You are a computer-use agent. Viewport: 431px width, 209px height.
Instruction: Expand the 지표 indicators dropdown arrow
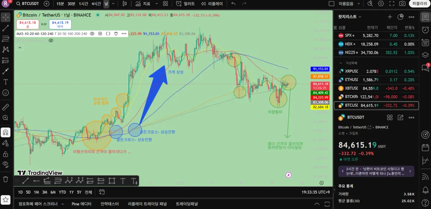click(156, 4)
